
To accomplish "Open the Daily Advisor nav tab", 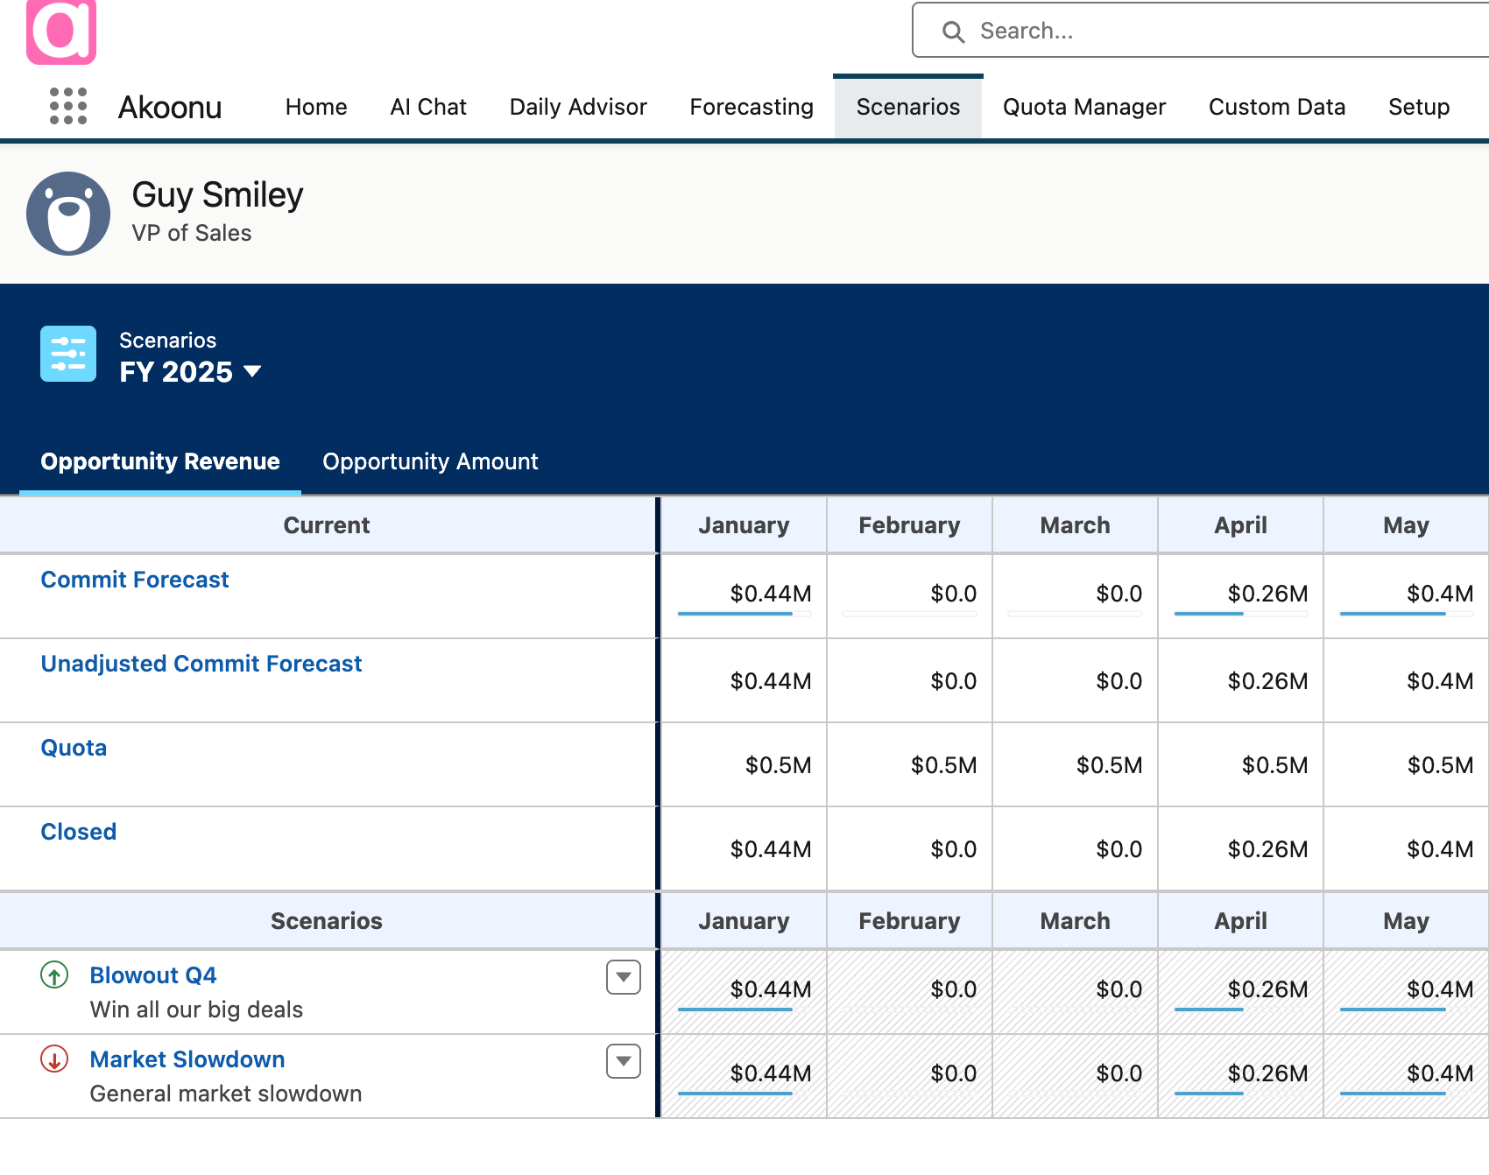I will [x=578, y=107].
